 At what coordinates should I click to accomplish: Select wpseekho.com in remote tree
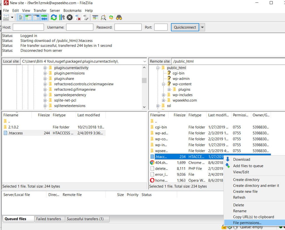point(185,100)
